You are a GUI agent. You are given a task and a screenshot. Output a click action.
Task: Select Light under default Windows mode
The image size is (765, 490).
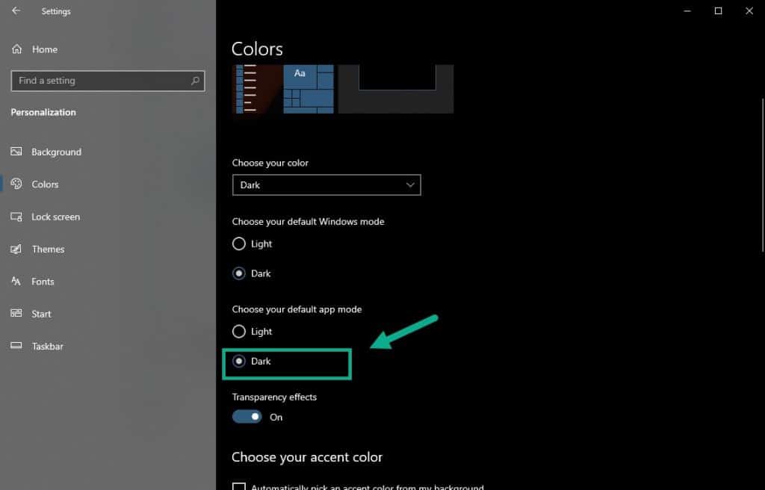pos(239,244)
